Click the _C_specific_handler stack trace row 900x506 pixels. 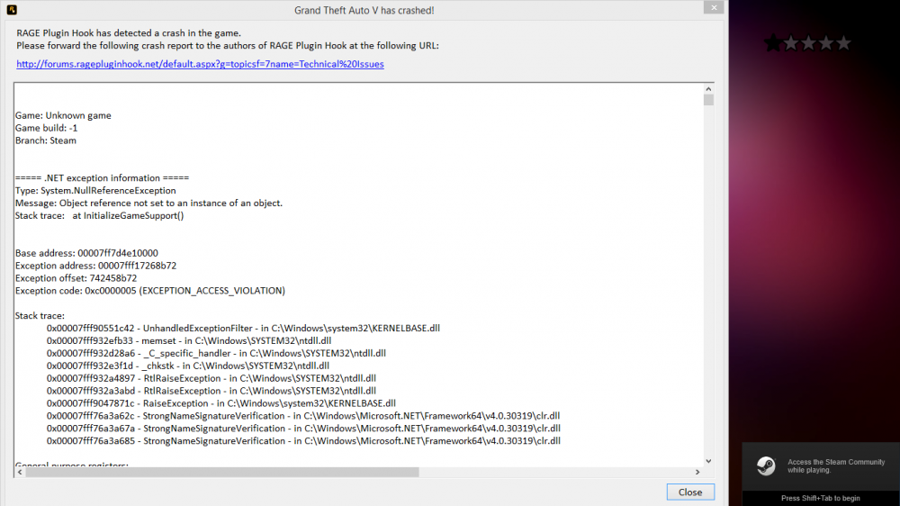point(216,354)
